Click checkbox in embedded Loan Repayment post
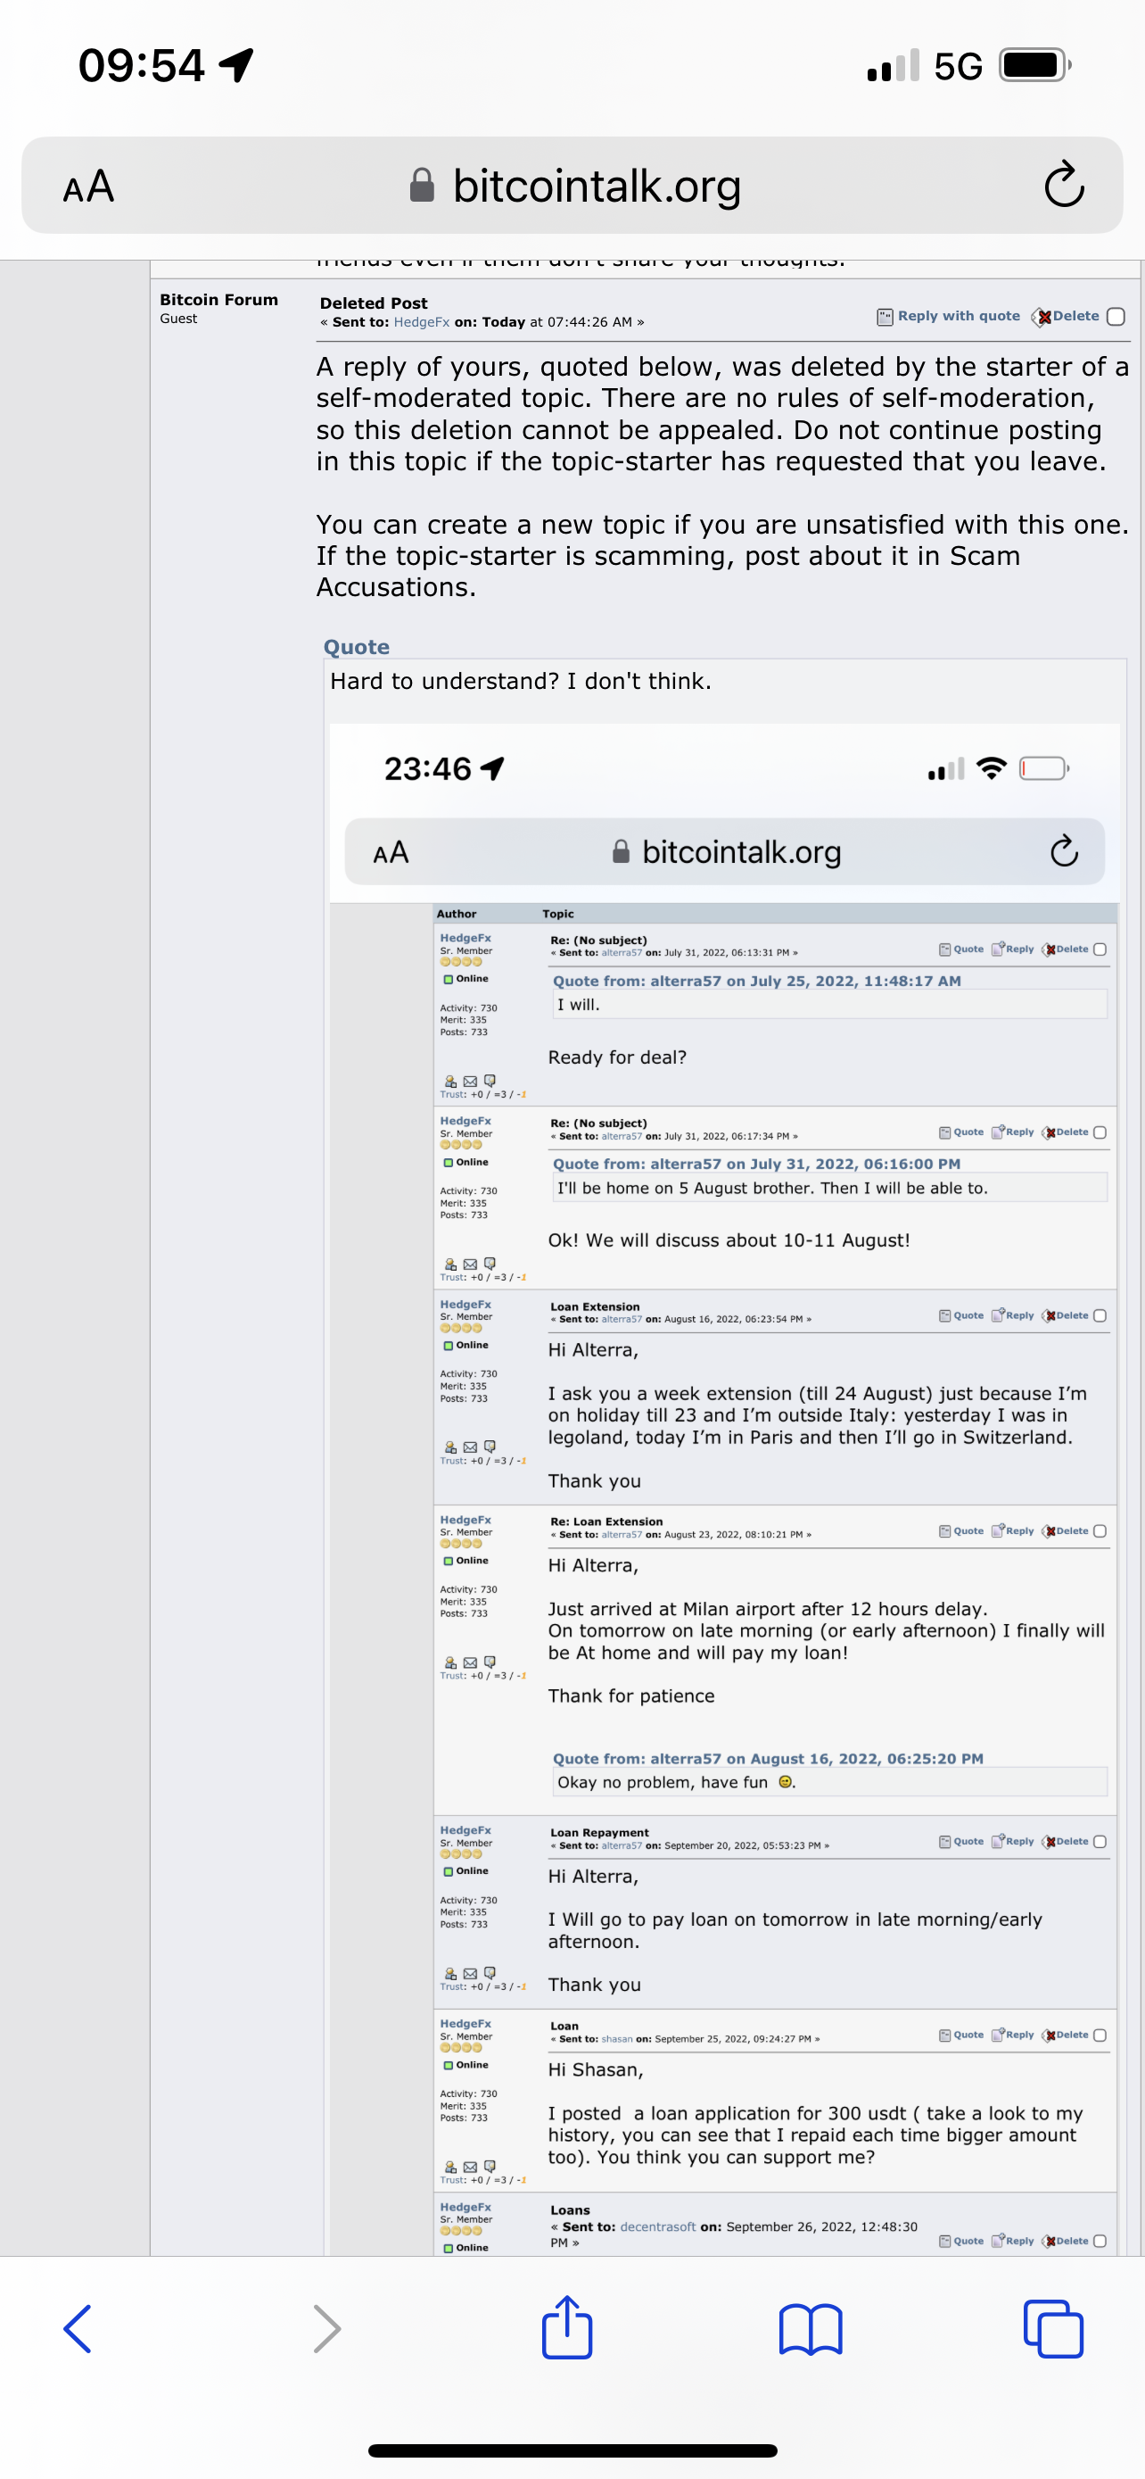Viewport: 1145px width, 2479px height. point(1100,1842)
